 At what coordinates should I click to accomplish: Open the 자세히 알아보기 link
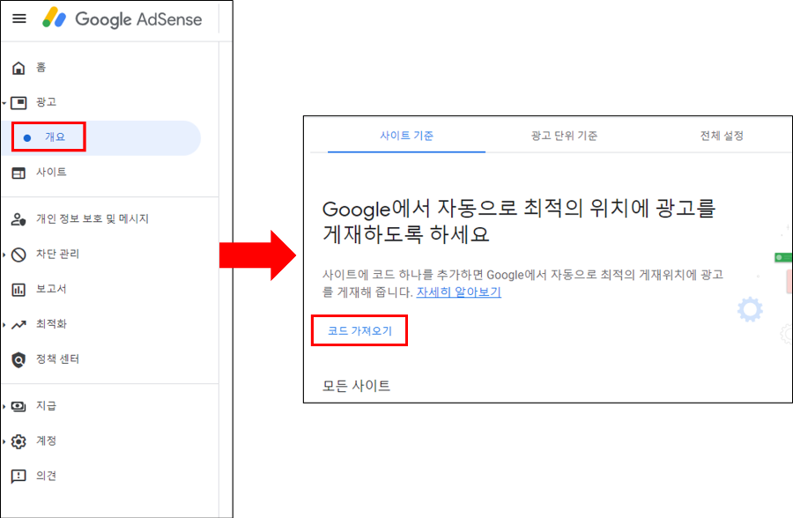point(459,292)
